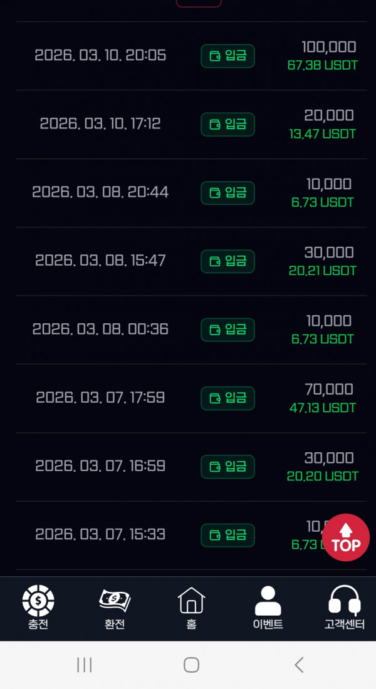Click the 47.13 USDT amount
Image resolution: width=376 pixels, height=689 pixels.
[322, 408]
